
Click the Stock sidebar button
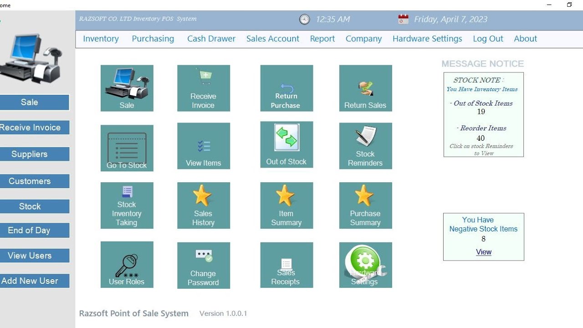34,206
